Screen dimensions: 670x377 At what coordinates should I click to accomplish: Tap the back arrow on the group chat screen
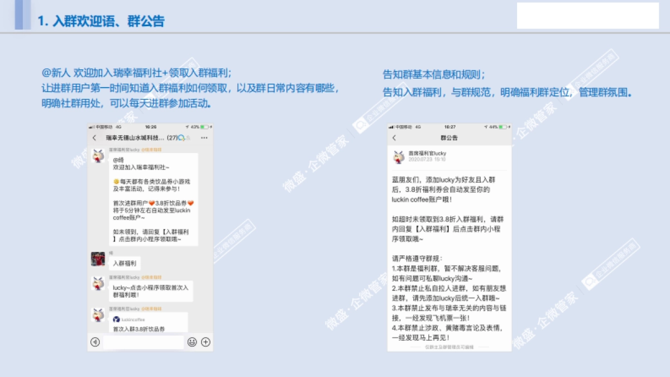(x=94, y=137)
